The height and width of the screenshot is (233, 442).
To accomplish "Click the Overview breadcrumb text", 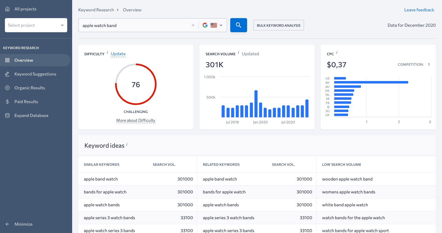I will [132, 10].
